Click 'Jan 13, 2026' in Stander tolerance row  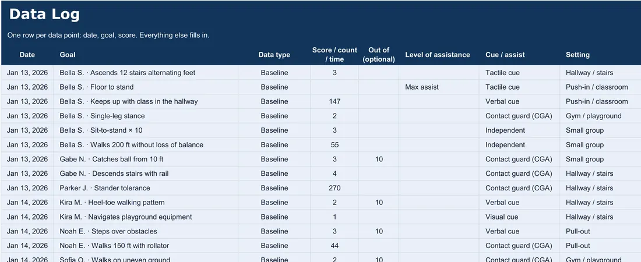[x=27, y=188]
